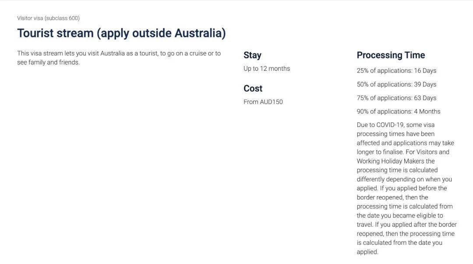Click the final word 'applied.' of the paragraph
473x264 pixels.
[x=367, y=252]
